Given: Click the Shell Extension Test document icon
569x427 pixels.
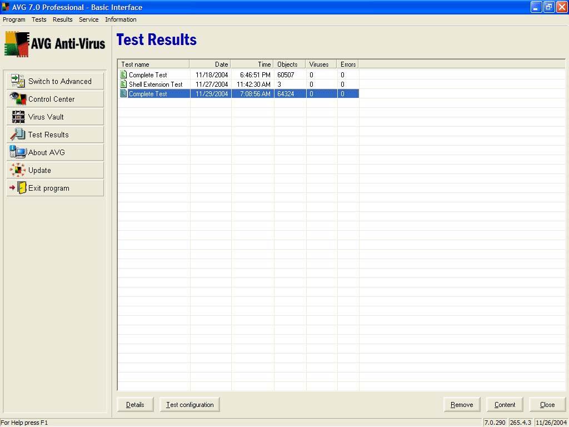Looking at the screenshot, I should tap(123, 84).
